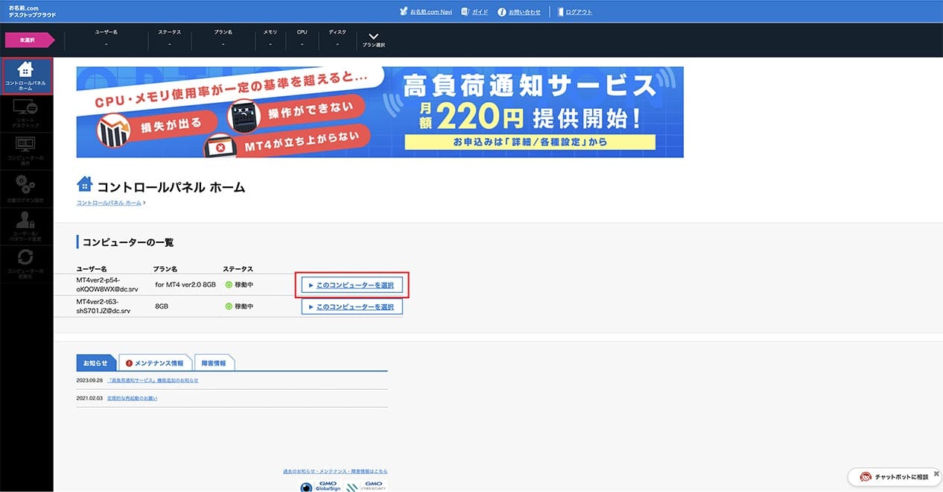943x492 pixels.
Task: Open the お名前.com Navi link
Action: [x=432, y=12]
